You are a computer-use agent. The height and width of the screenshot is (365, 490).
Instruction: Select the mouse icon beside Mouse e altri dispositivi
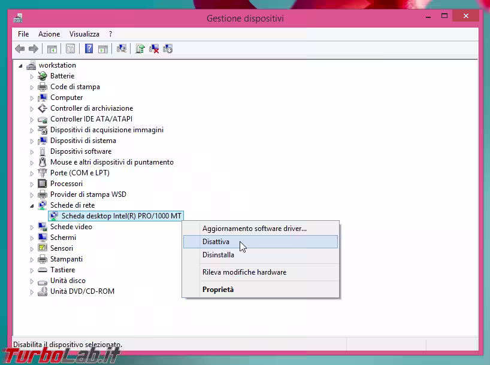pyautogui.click(x=42, y=162)
